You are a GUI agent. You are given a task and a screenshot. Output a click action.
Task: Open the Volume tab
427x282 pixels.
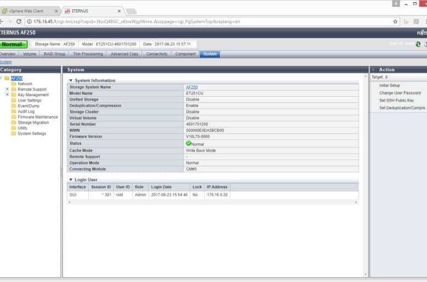pyautogui.click(x=30, y=54)
